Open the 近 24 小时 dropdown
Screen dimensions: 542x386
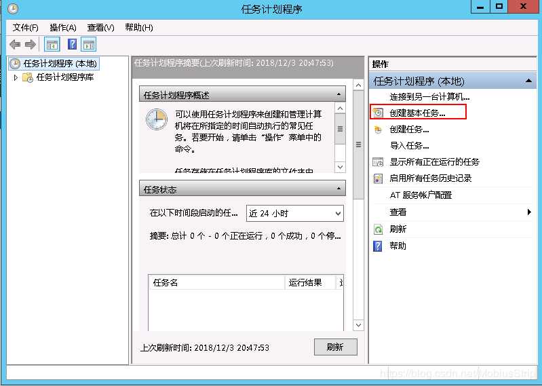tap(294, 214)
